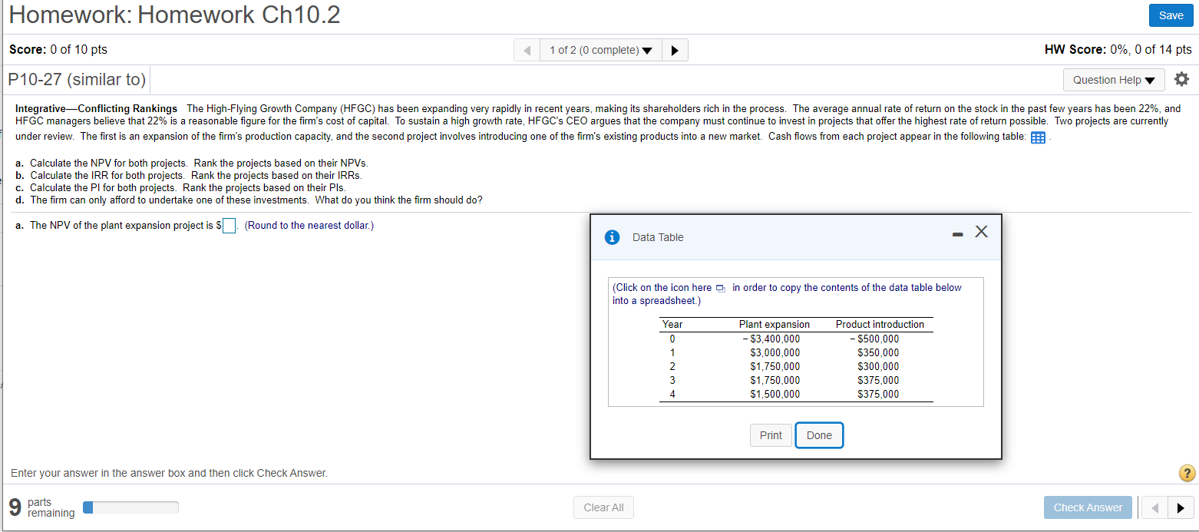The width and height of the screenshot is (1199, 532).
Task: Open the 1 of 2 question dropdown
Action: tap(600, 51)
